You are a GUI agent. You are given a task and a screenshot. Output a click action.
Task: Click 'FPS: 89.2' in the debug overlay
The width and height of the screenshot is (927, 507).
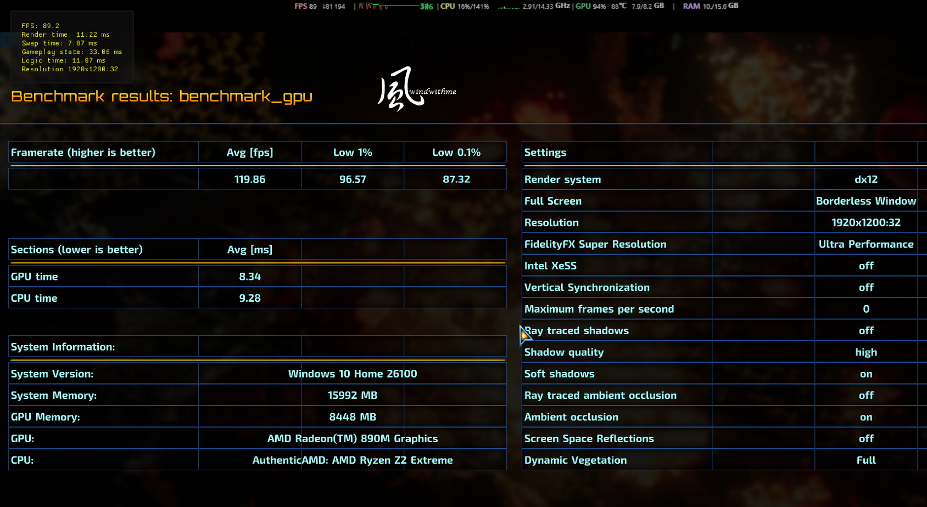pyautogui.click(x=41, y=26)
